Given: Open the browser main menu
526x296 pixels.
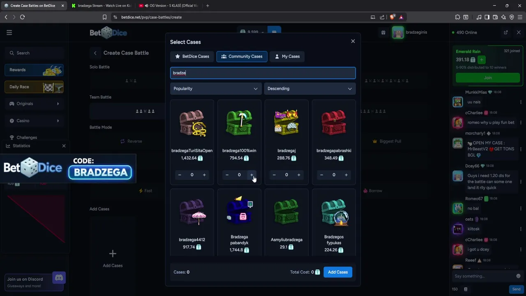Looking at the screenshot, I should pyautogui.click(x=520, y=17).
